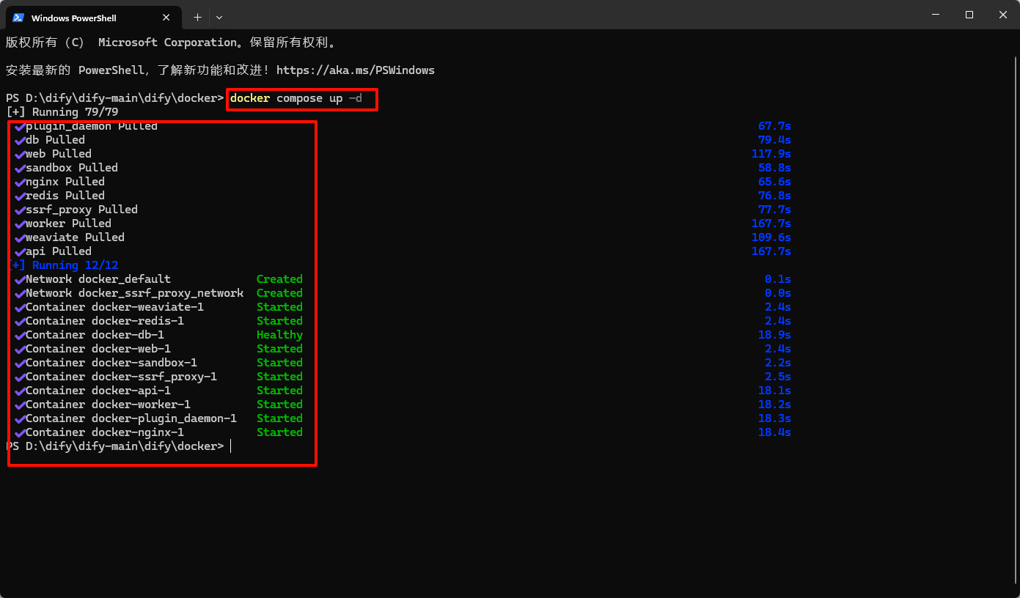The image size is (1020, 598).
Task: Click 'Started' status of docker-nginx-1
Action: coord(279,432)
